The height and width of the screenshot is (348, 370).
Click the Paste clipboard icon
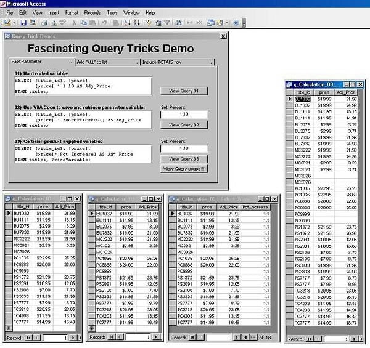[93, 23]
